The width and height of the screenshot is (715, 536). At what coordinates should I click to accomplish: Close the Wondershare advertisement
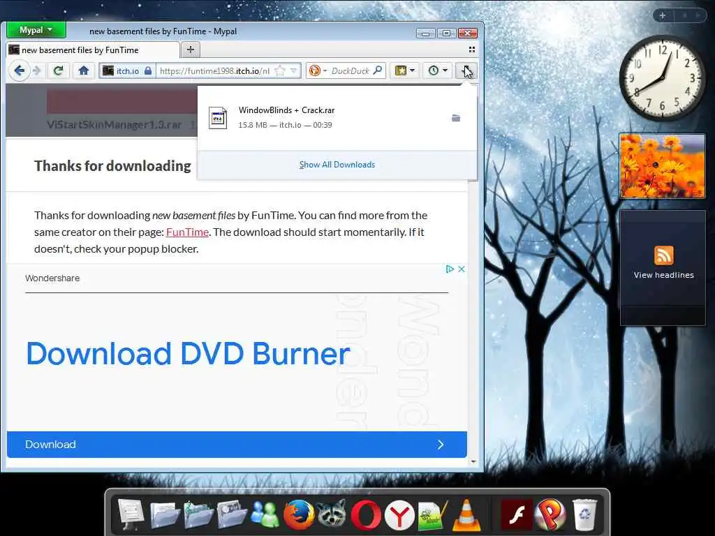462,269
